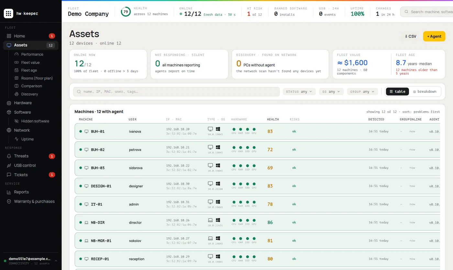Viewport: 453px width, 270px height.
Task: Click the Warranty shield icon
Action: pos(9,201)
